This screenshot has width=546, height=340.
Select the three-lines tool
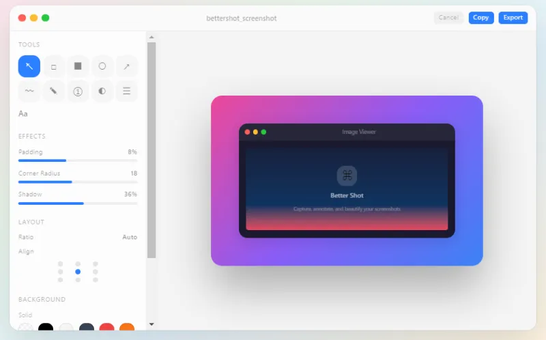point(126,91)
